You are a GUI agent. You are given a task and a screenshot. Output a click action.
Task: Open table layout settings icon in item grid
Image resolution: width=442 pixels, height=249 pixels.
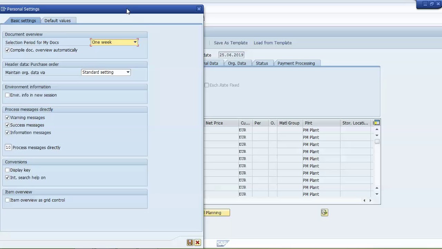pyautogui.click(x=377, y=123)
